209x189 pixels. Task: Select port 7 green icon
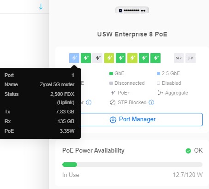(x=144, y=58)
